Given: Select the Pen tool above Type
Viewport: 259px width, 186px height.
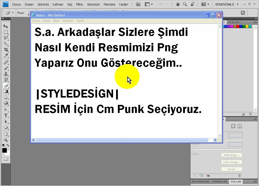Looking at the screenshot, I should pos(6,110).
